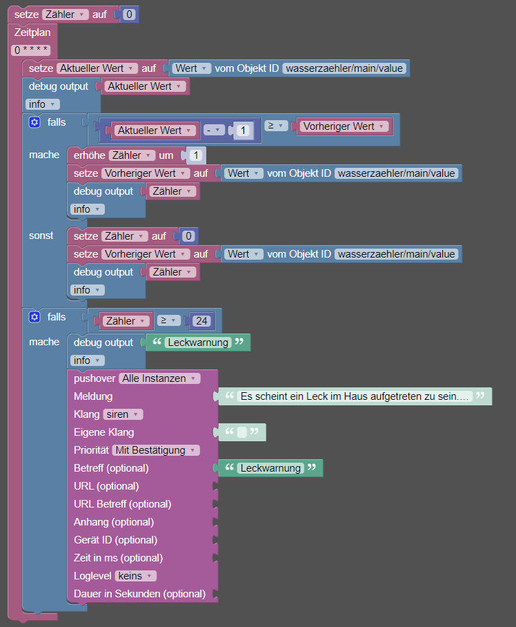Change the minus operator dropdown
Image resolution: width=516 pixels, height=627 pixels.
point(214,130)
